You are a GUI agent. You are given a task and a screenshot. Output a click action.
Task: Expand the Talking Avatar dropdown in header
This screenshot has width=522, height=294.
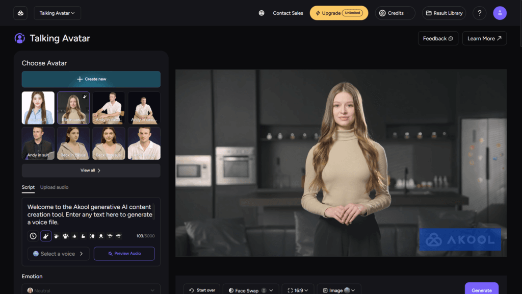pos(57,13)
